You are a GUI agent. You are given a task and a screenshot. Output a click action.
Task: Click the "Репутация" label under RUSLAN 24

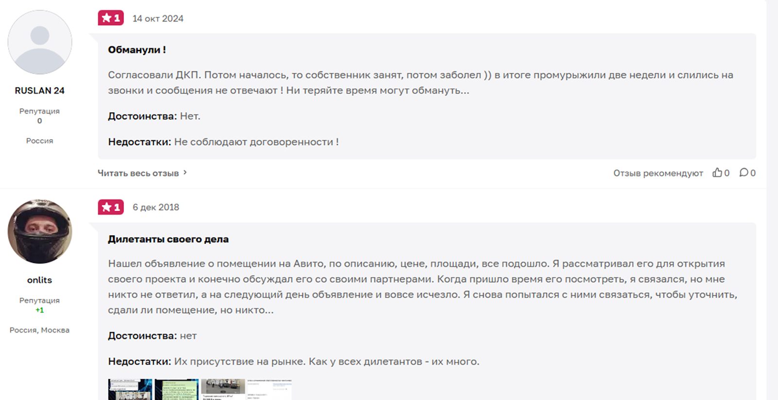[40, 111]
